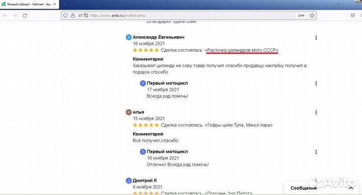Bookmark the page with the star icon
Image resolution: width=362 pixels, height=195 pixels.
click(312, 16)
